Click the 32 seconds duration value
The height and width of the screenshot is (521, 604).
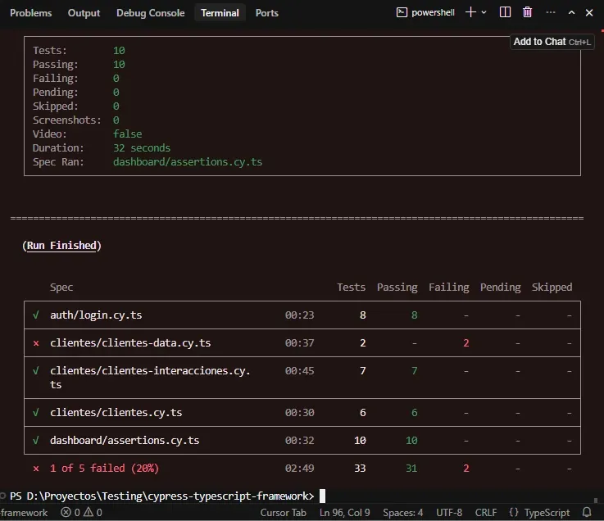click(141, 148)
